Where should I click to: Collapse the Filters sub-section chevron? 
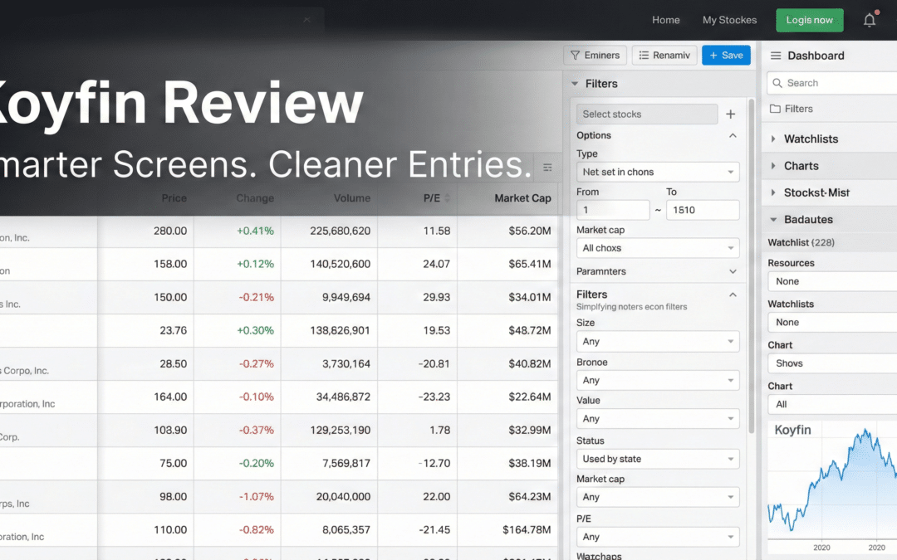pyautogui.click(x=733, y=295)
